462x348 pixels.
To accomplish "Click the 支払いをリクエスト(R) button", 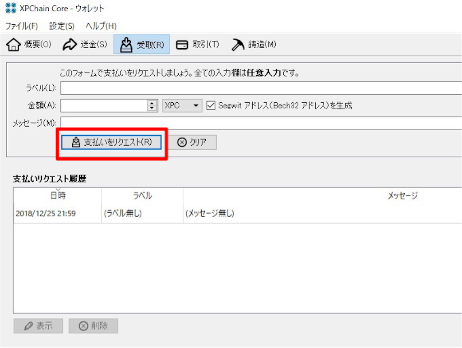I will pos(111,142).
